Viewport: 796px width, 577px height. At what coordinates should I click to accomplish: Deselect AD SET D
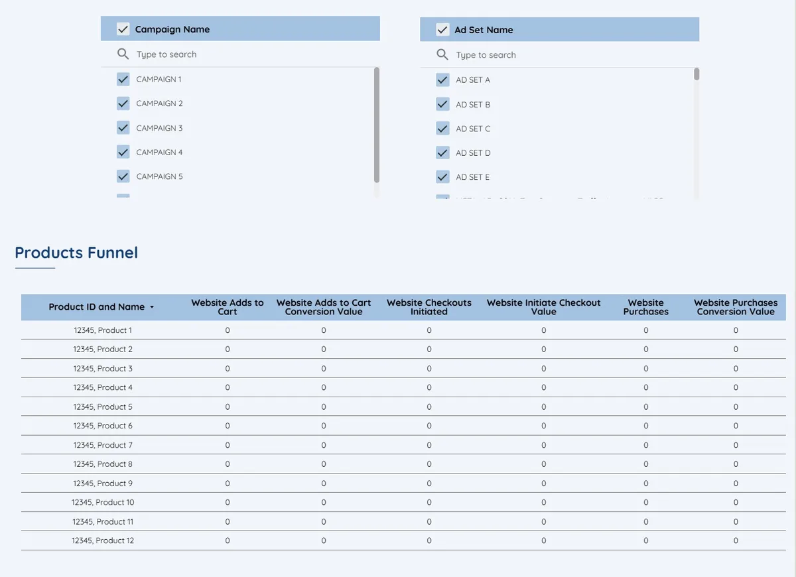[442, 152]
